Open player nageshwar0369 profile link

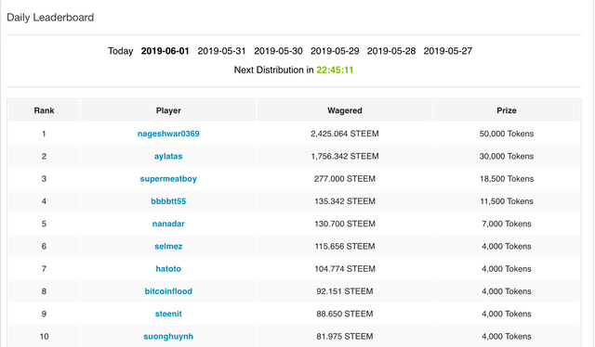point(168,134)
